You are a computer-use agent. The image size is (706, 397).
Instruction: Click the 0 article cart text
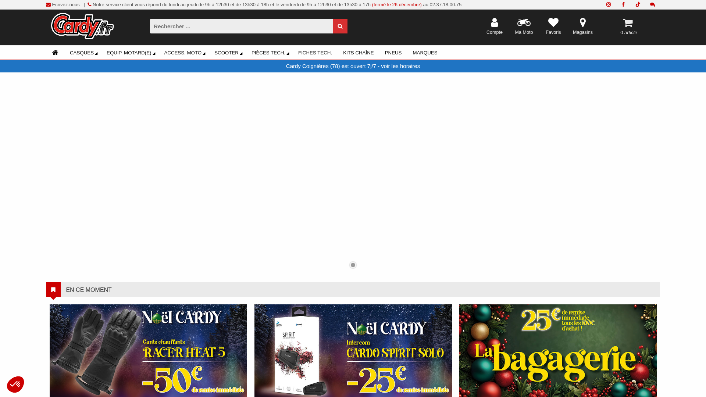[x=629, y=33]
